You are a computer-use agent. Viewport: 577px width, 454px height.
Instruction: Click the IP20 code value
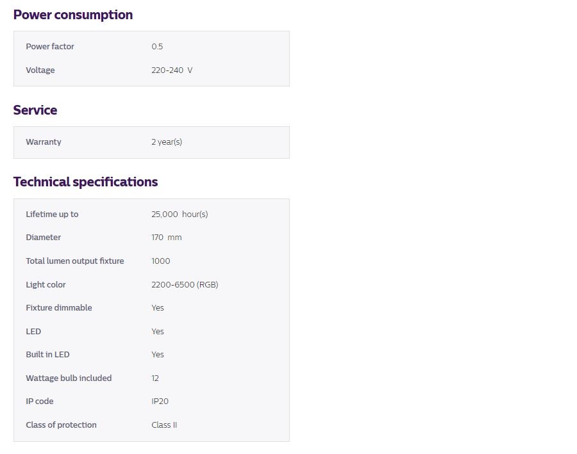(x=160, y=401)
